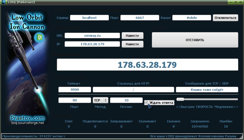Click the 'Потоки' field showing 10
This screenshot has width=244, height=140.
126,100
